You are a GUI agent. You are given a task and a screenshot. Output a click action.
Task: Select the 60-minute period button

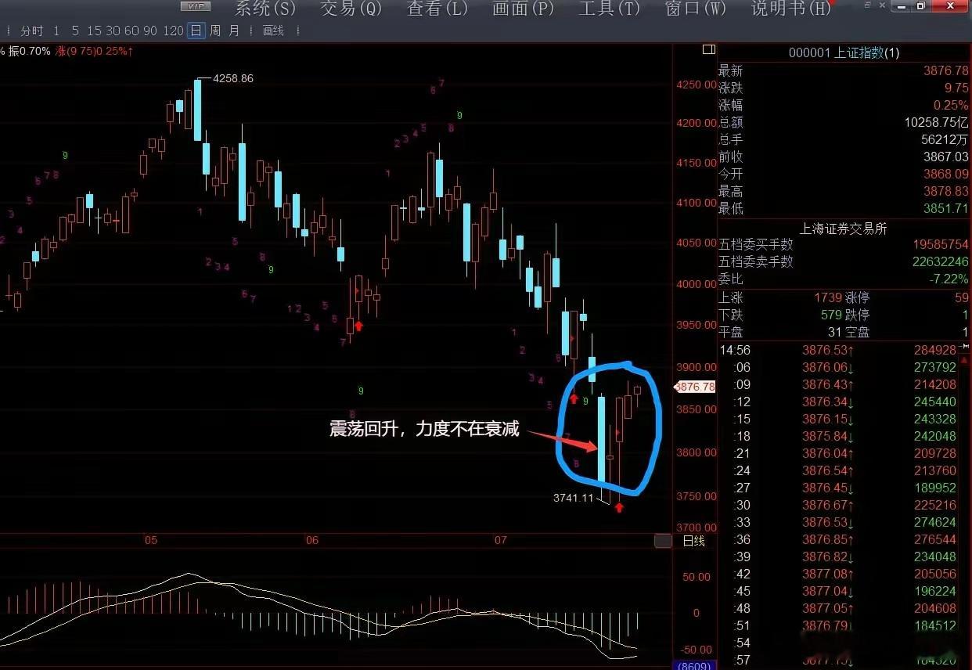point(131,31)
